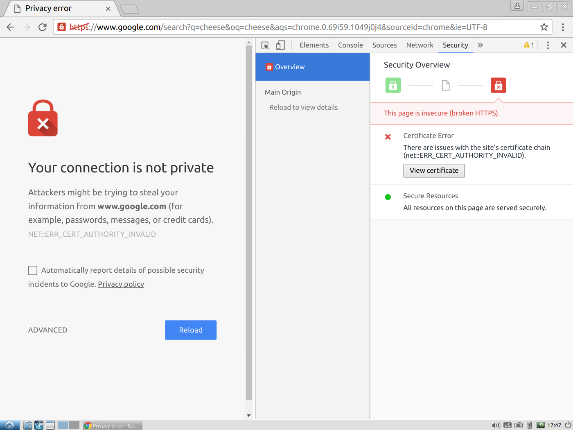Click the green secure lock icon in Security Overview
573x430 pixels.
pyautogui.click(x=393, y=85)
